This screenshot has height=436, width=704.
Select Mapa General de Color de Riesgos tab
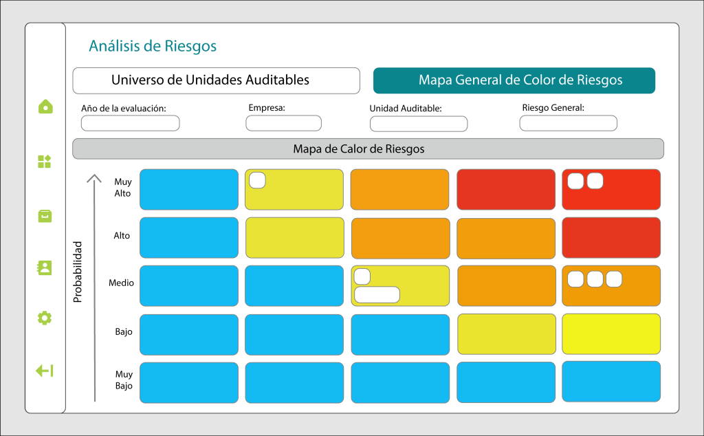click(x=514, y=80)
